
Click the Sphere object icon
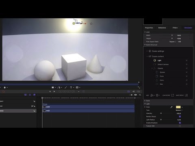click(x=157, y=72)
